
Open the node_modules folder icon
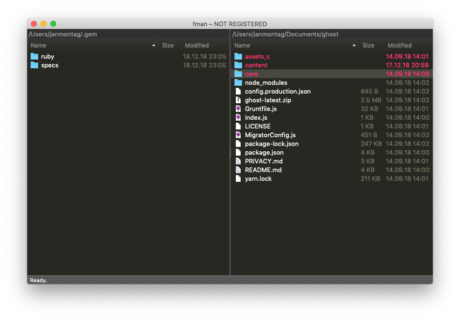click(239, 82)
